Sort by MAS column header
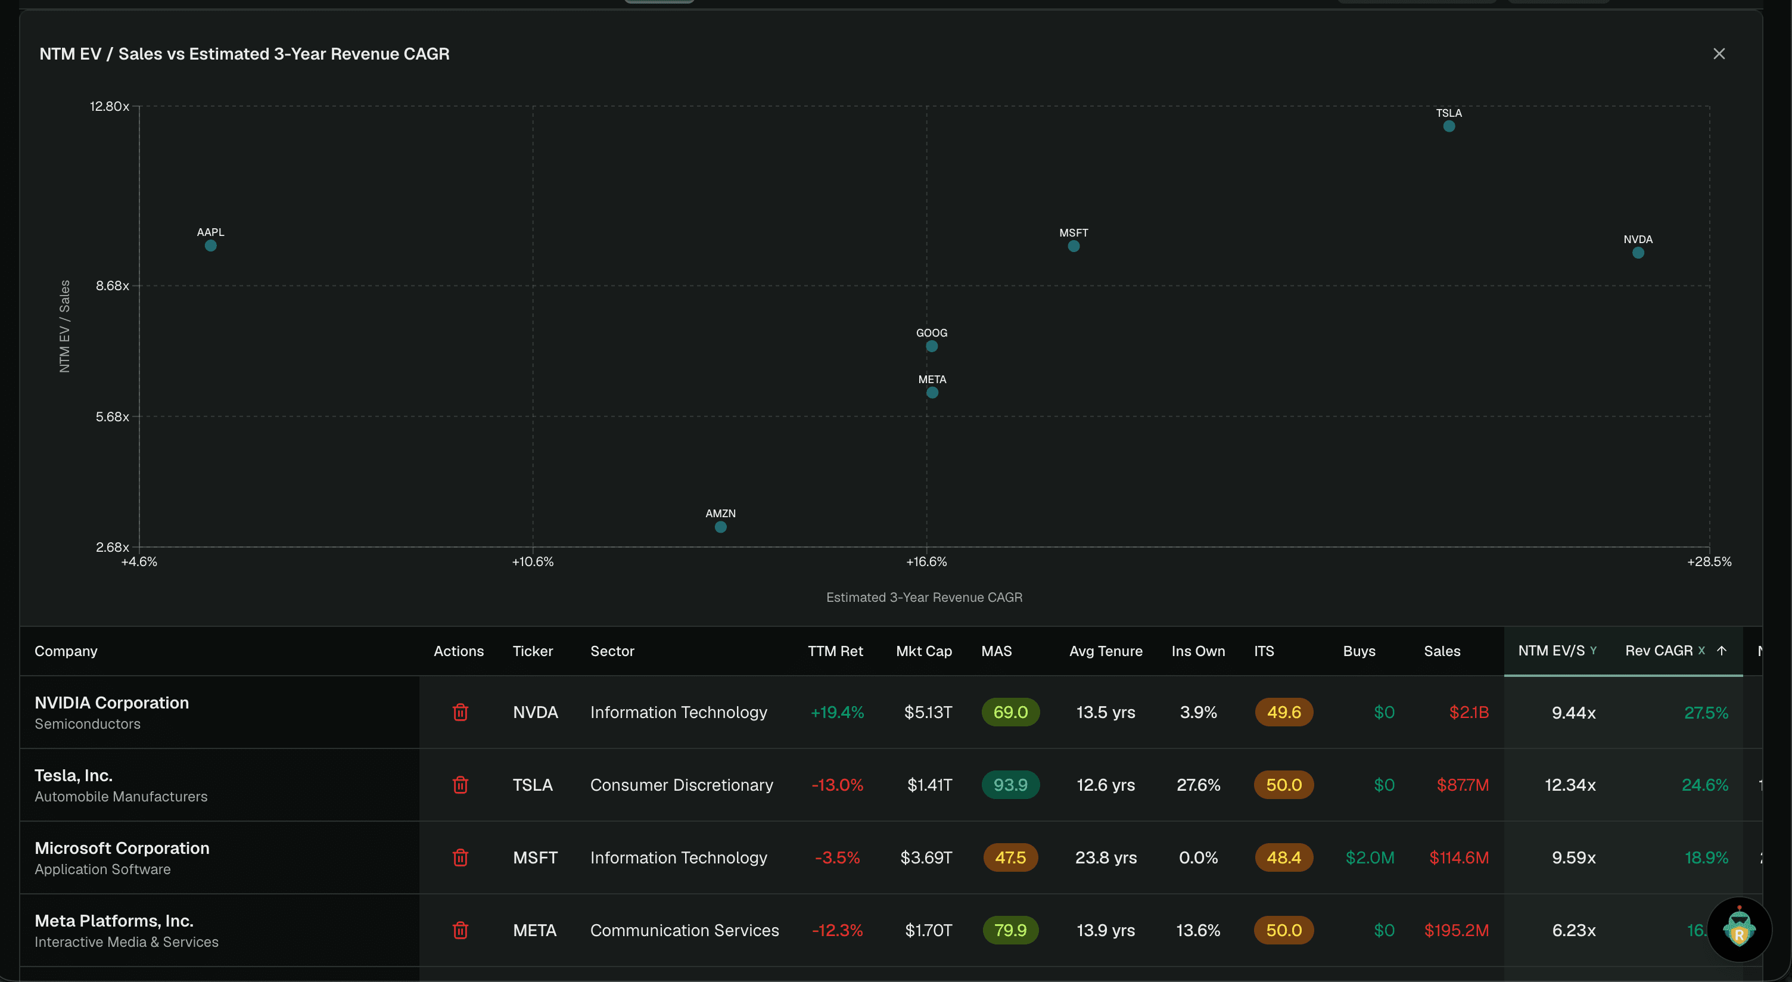The image size is (1792, 982). click(996, 651)
